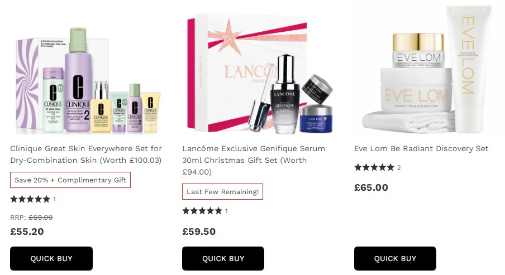Image resolution: width=505 pixels, height=275 pixels.
Task: Click Quick Buy for the Clinique set
Action: click(x=51, y=259)
